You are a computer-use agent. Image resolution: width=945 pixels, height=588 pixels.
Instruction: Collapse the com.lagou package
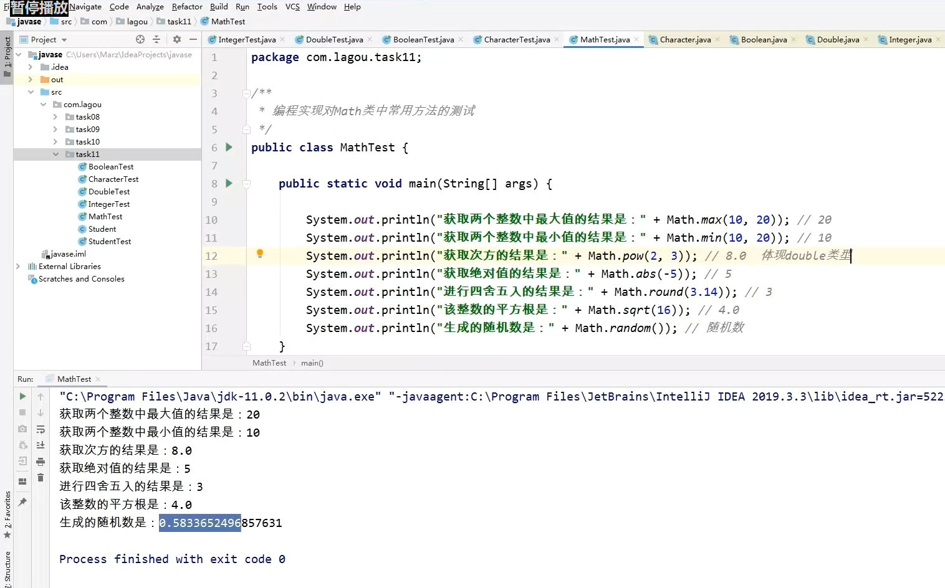(x=43, y=104)
